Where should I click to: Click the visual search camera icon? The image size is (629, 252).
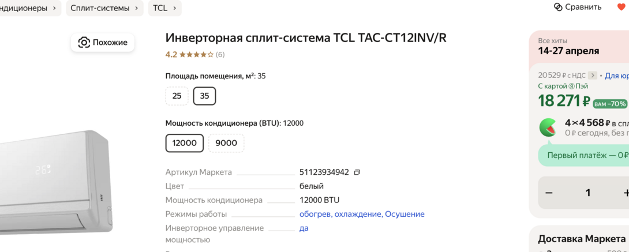click(x=84, y=43)
